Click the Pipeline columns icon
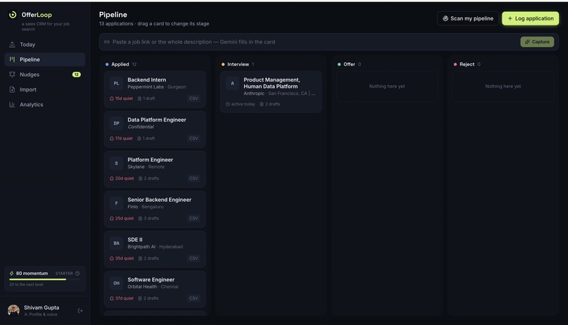Screen dimensions: 568x325 (x=12, y=59)
